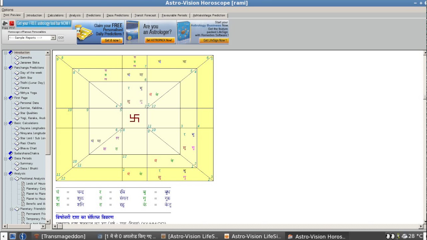Collapse the Positional Analysis node
Viewport: 427px width, 240px height.
click(11, 179)
